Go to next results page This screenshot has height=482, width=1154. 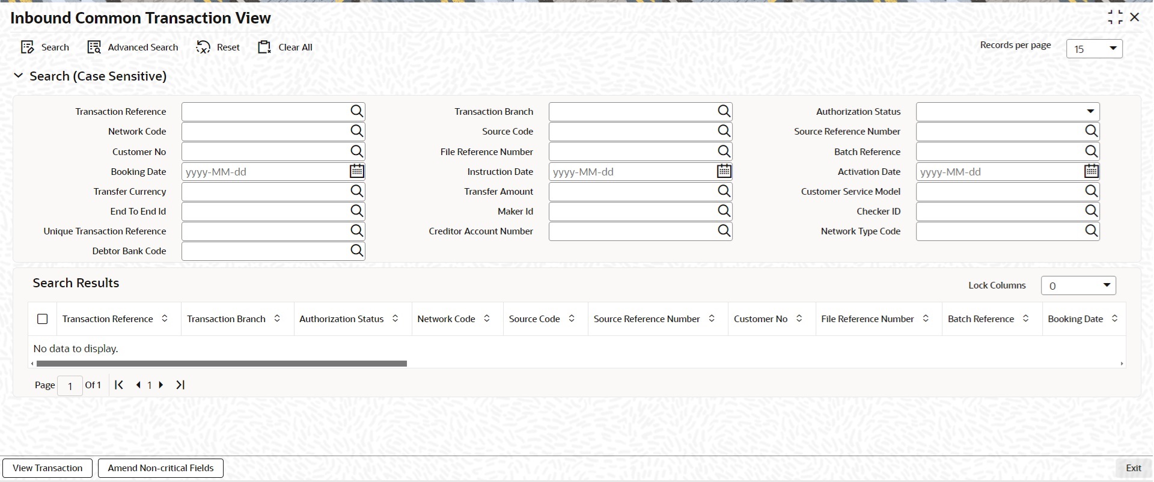161,385
